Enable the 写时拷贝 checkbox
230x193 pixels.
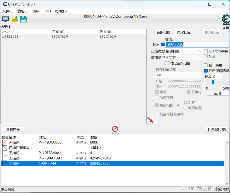click(157, 97)
